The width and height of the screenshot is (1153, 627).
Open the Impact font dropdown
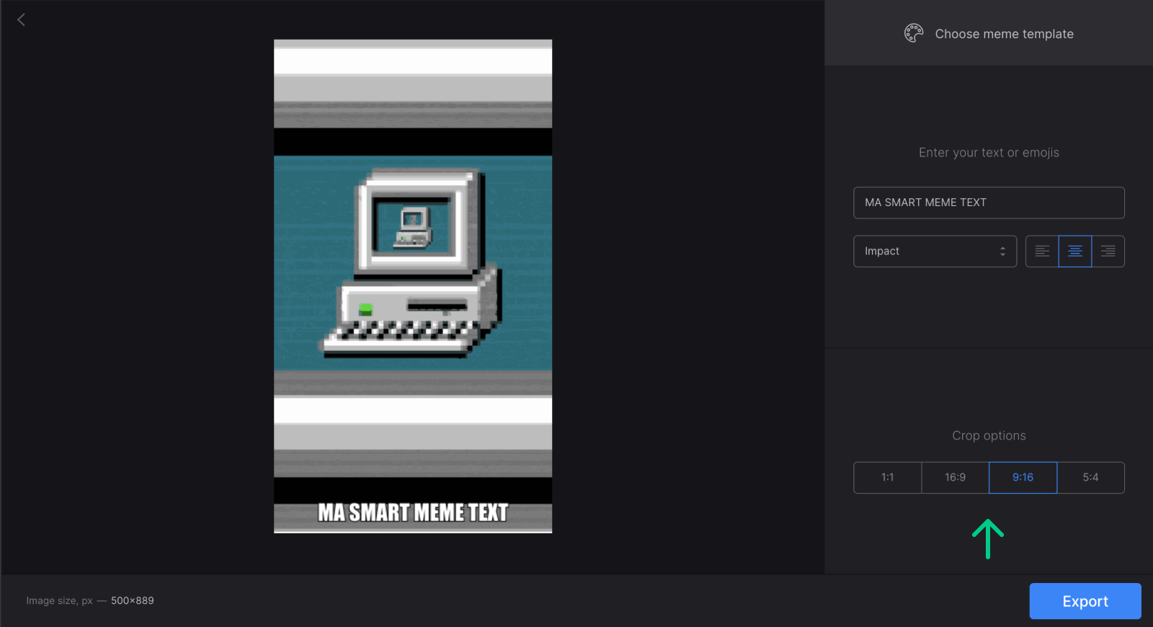[x=935, y=252]
